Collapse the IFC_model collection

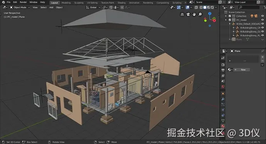pos(226,20)
